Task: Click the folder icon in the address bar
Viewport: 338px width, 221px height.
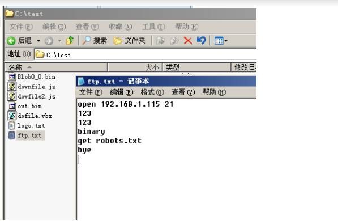Action: (40, 54)
